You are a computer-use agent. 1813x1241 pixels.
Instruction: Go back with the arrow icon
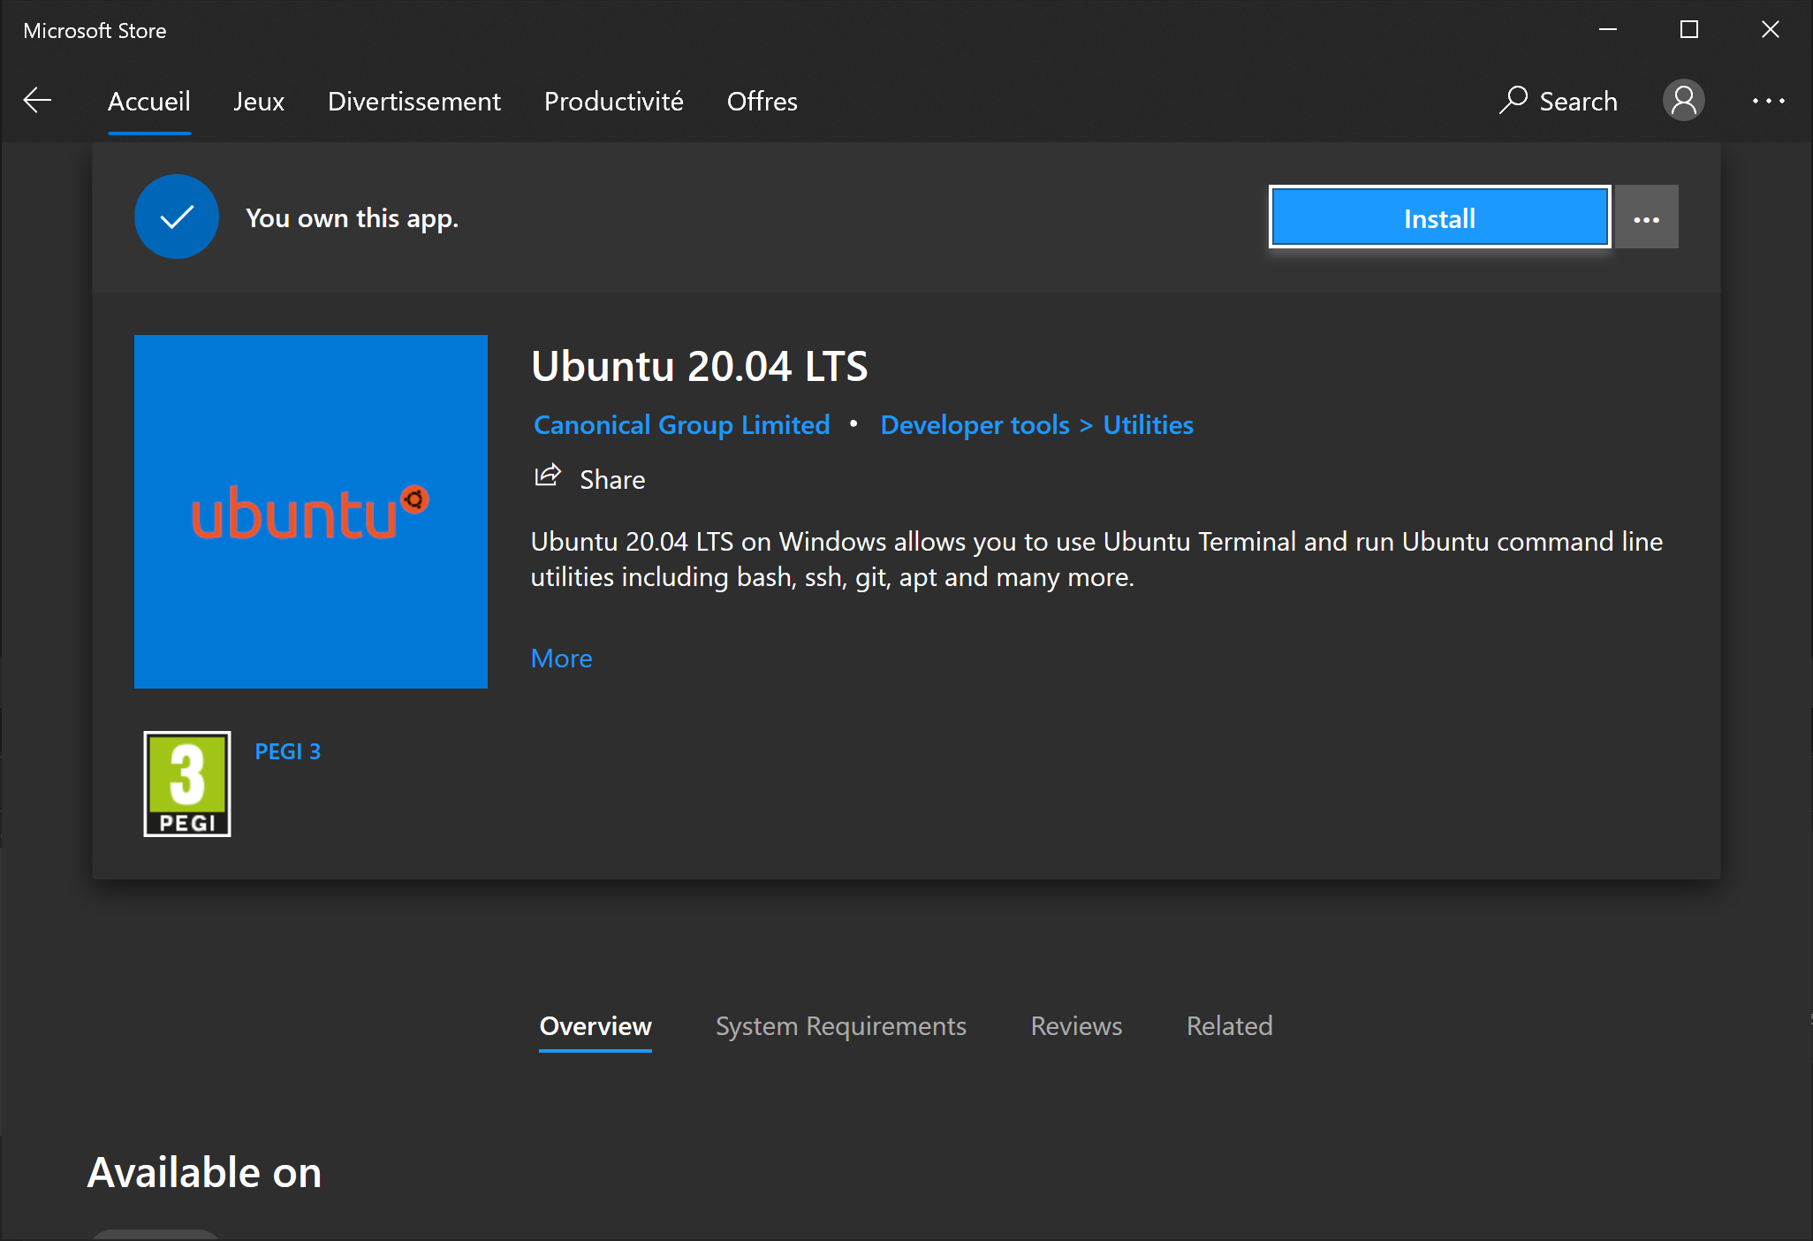coord(37,101)
